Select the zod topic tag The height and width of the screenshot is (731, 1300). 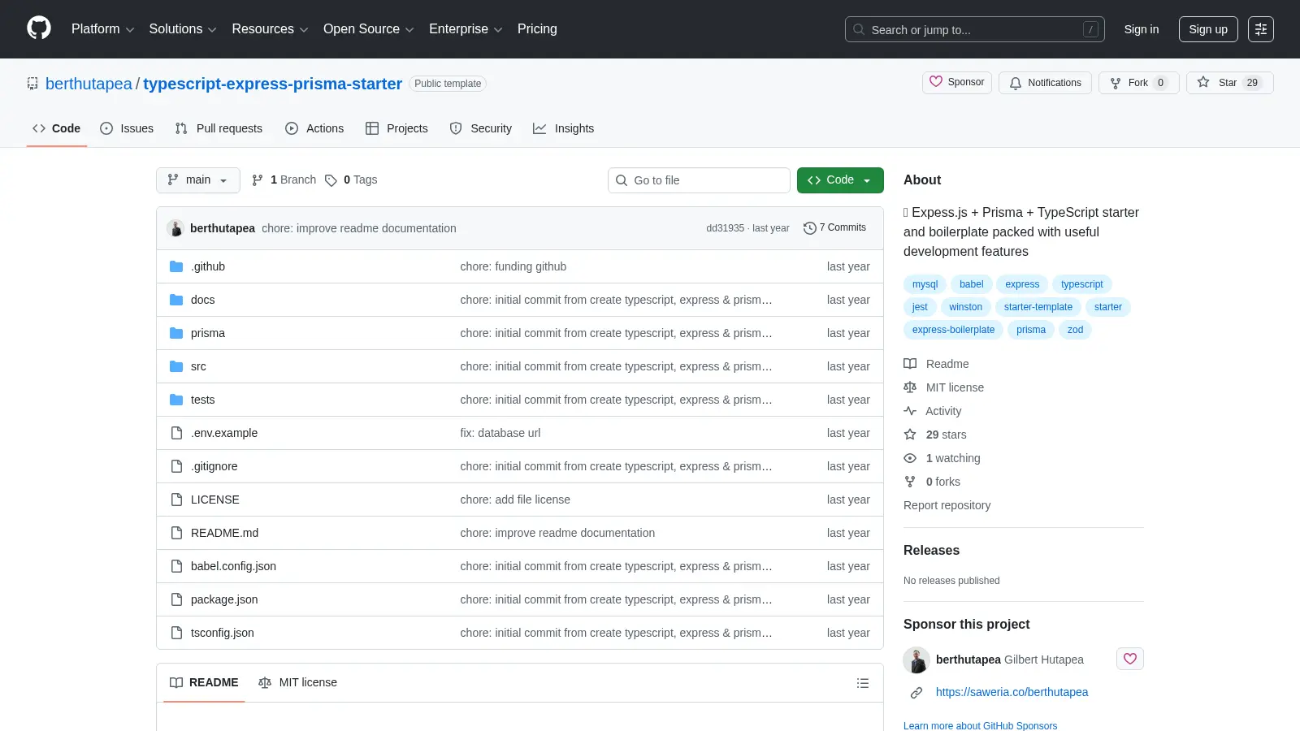(1075, 330)
